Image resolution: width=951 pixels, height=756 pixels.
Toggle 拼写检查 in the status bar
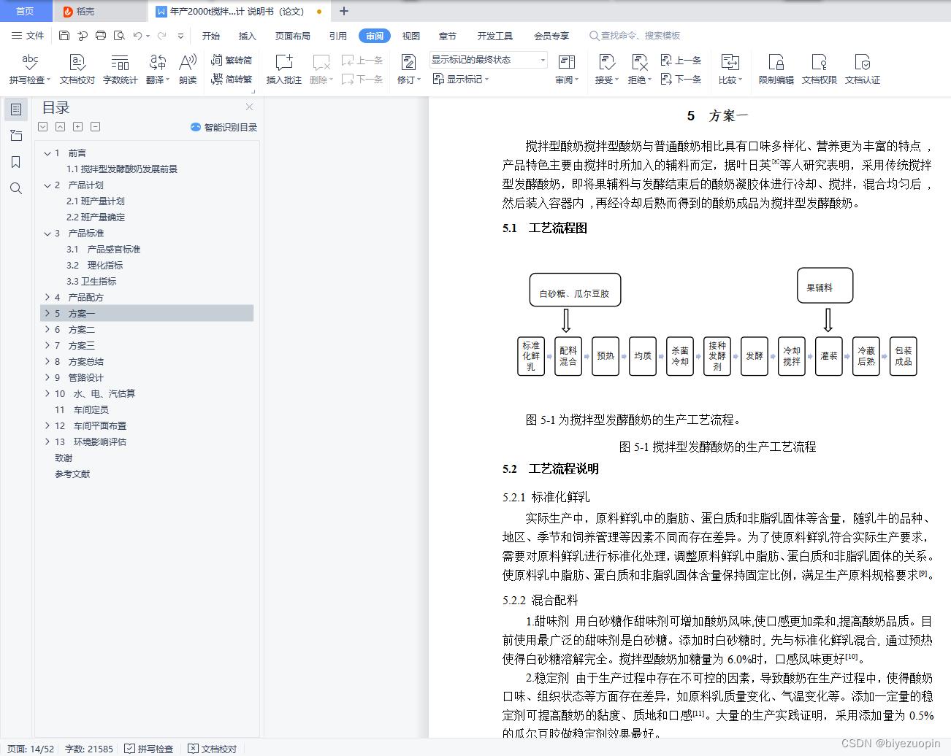point(149,749)
